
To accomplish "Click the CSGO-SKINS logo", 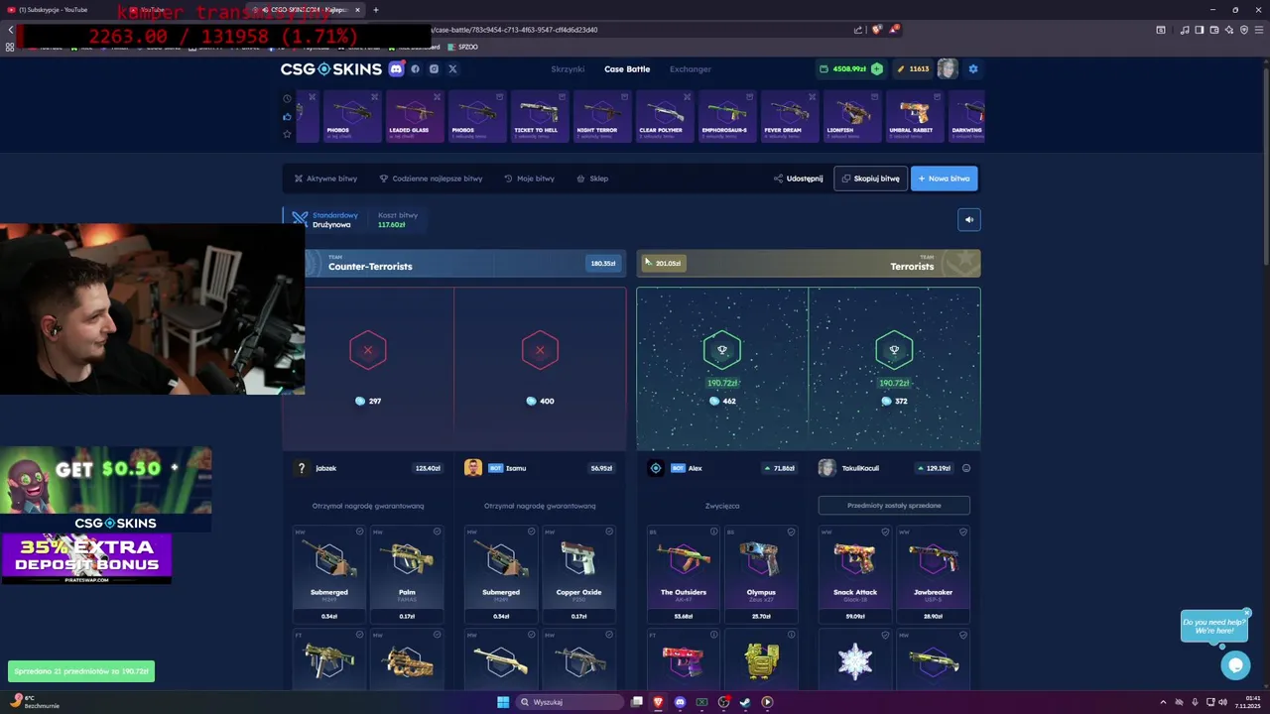I will 330,68.
